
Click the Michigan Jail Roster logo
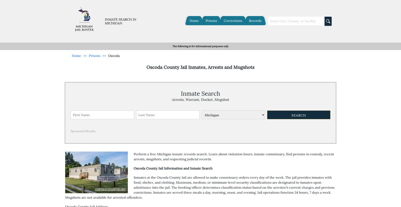(84, 19)
